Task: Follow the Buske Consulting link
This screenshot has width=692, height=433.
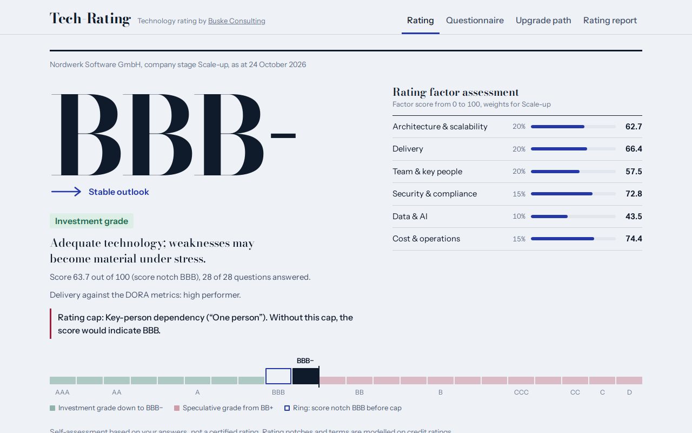Action: coord(237,21)
